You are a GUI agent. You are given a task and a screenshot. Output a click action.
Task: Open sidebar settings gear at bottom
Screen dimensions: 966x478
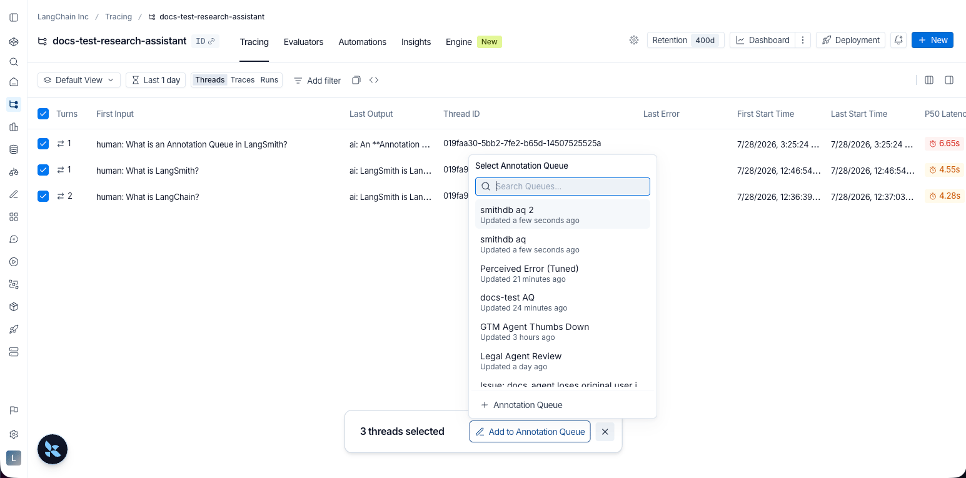[14, 434]
